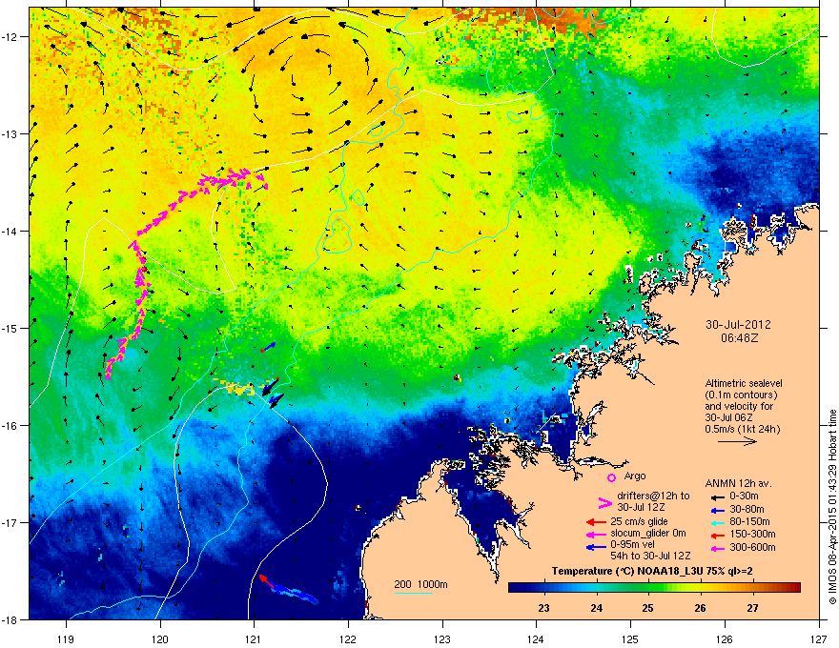Click the color bar value '27'

752,608
